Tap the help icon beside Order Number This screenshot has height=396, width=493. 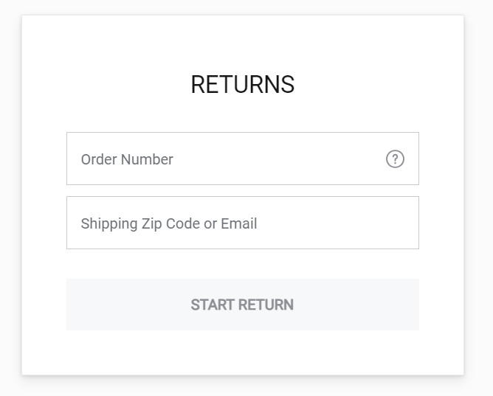click(395, 159)
